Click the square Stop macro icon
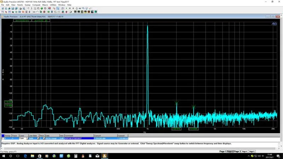This screenshot has height=159, width=283. click(73, 8)
